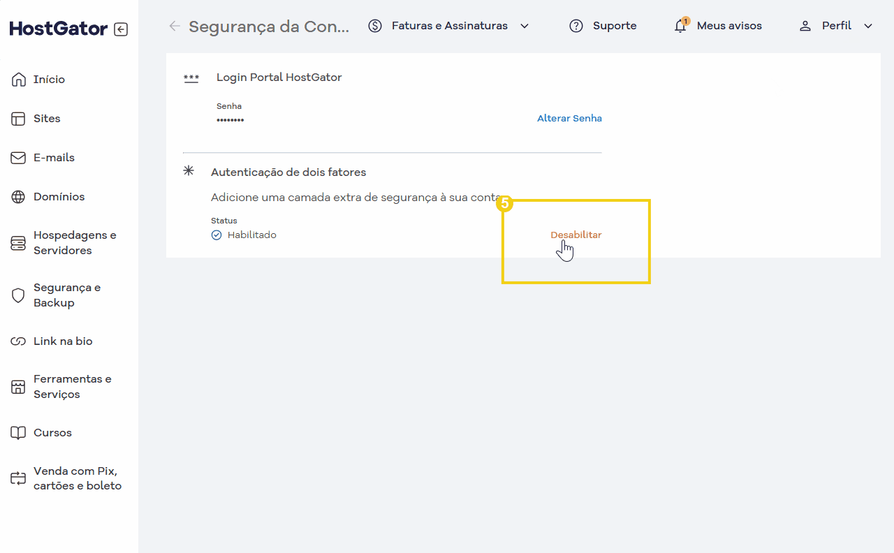Click the Link na bio chain icon

[18, 341]
